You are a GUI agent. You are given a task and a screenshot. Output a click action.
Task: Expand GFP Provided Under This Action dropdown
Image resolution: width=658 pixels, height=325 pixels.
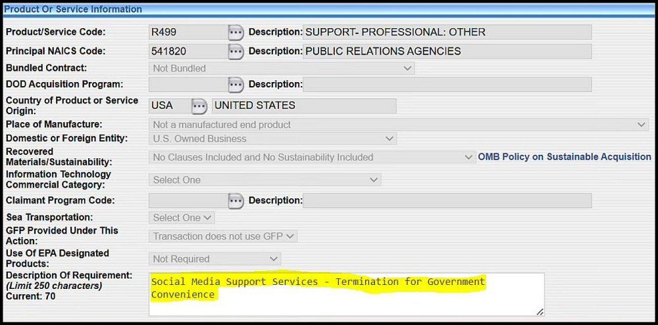[x=223, y=236]
